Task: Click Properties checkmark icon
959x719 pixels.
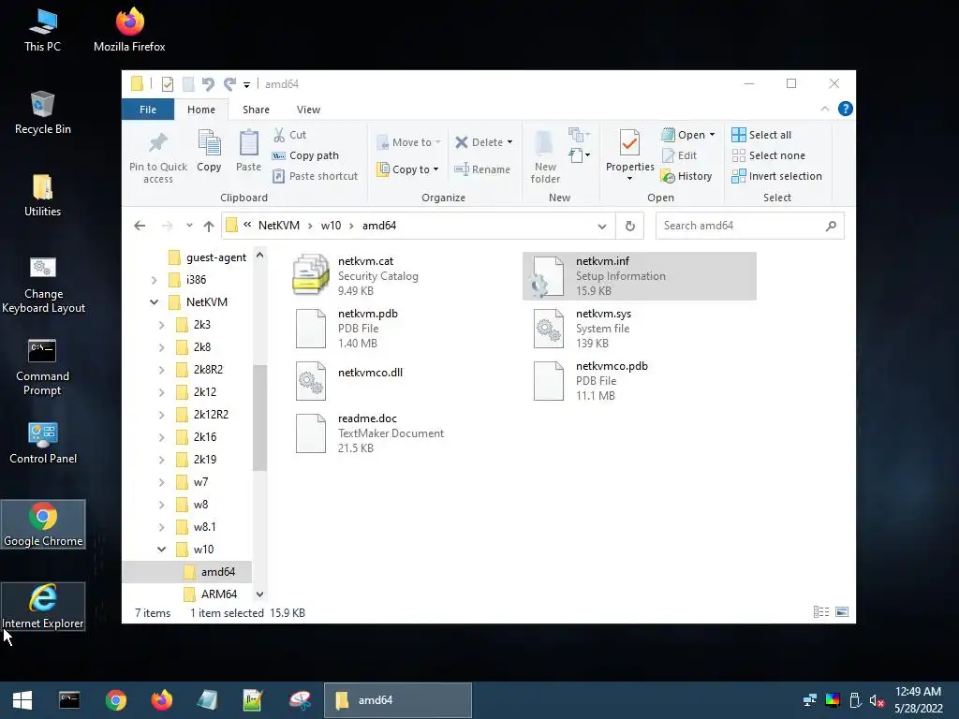Action: pos(629,143)
